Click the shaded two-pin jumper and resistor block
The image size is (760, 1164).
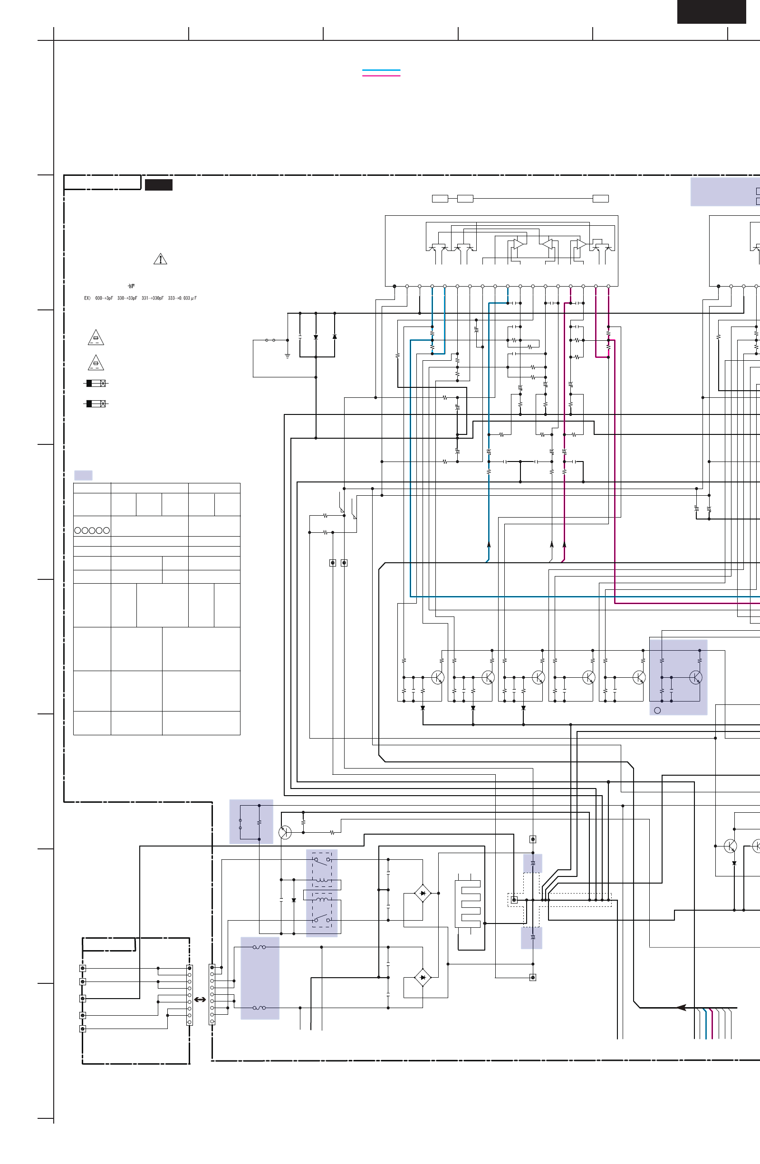point(251,822)
